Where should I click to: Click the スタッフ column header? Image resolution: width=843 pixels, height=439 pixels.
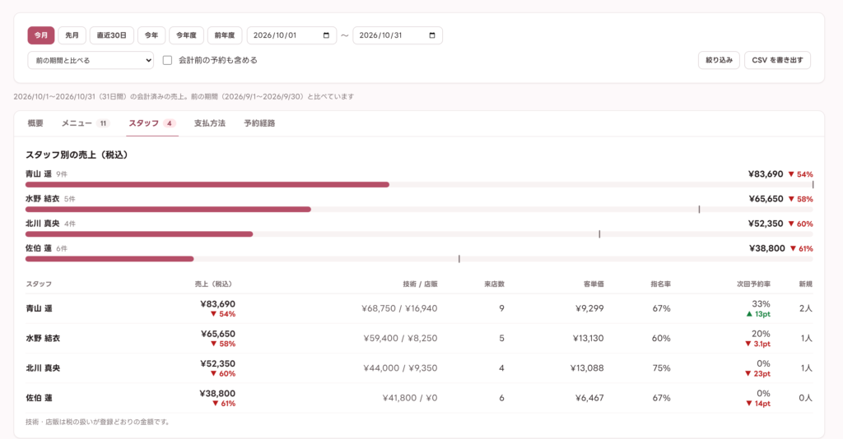39,284
